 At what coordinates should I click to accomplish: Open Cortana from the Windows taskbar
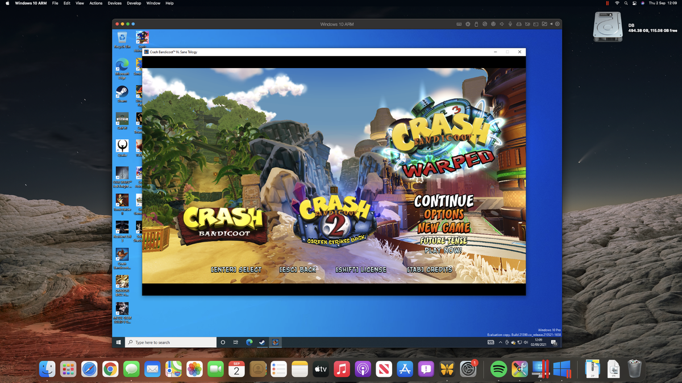(223, 342)
